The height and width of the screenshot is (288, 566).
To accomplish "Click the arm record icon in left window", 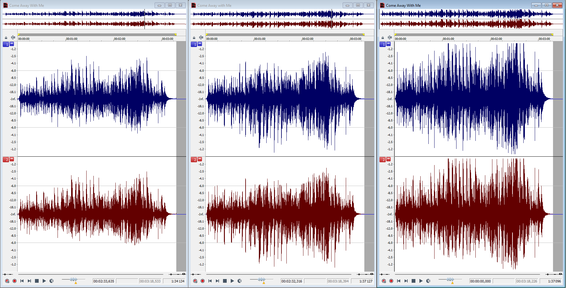I will [7, 281].
